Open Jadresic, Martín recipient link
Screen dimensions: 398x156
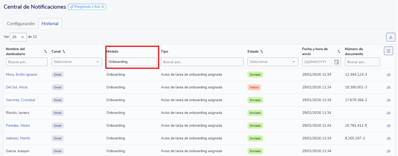click(18, 138)
